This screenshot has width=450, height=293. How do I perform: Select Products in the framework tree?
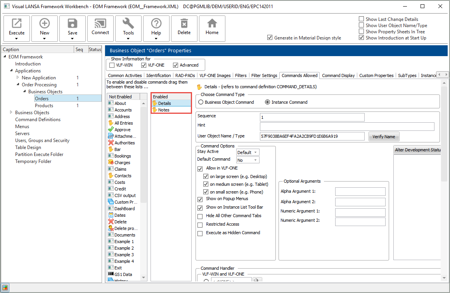44,106
